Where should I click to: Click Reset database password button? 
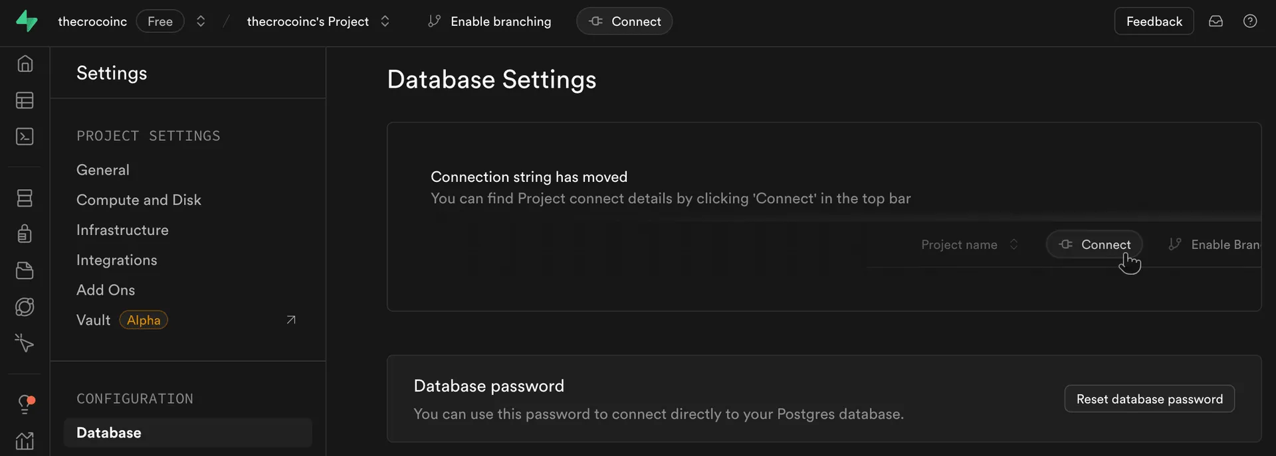pos(1149,399)
